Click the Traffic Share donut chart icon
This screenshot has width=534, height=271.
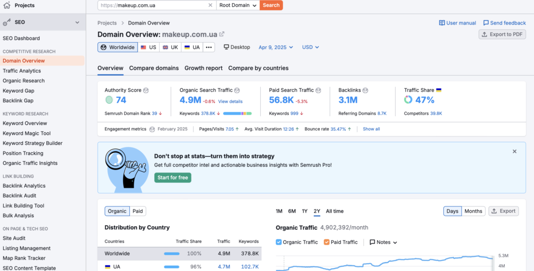pos(408,100)
